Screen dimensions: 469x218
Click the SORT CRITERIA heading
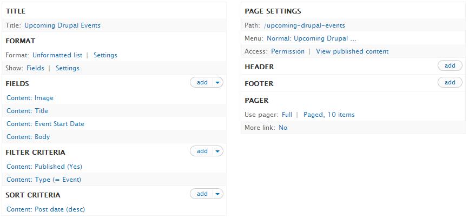coord(33,195)
